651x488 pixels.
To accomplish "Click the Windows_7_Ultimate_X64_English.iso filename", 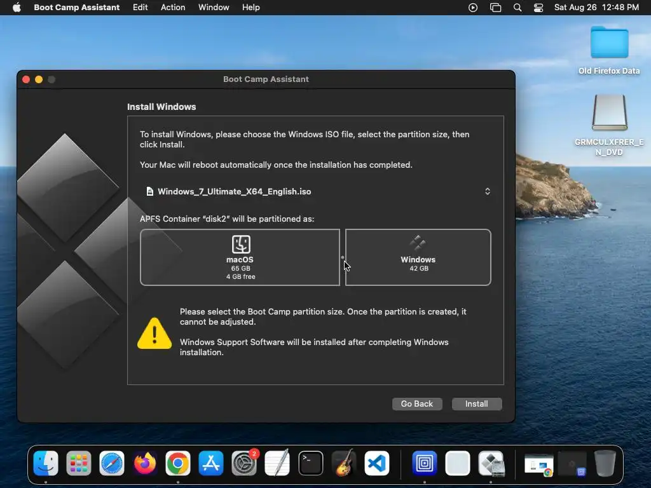I will point(234,191).
